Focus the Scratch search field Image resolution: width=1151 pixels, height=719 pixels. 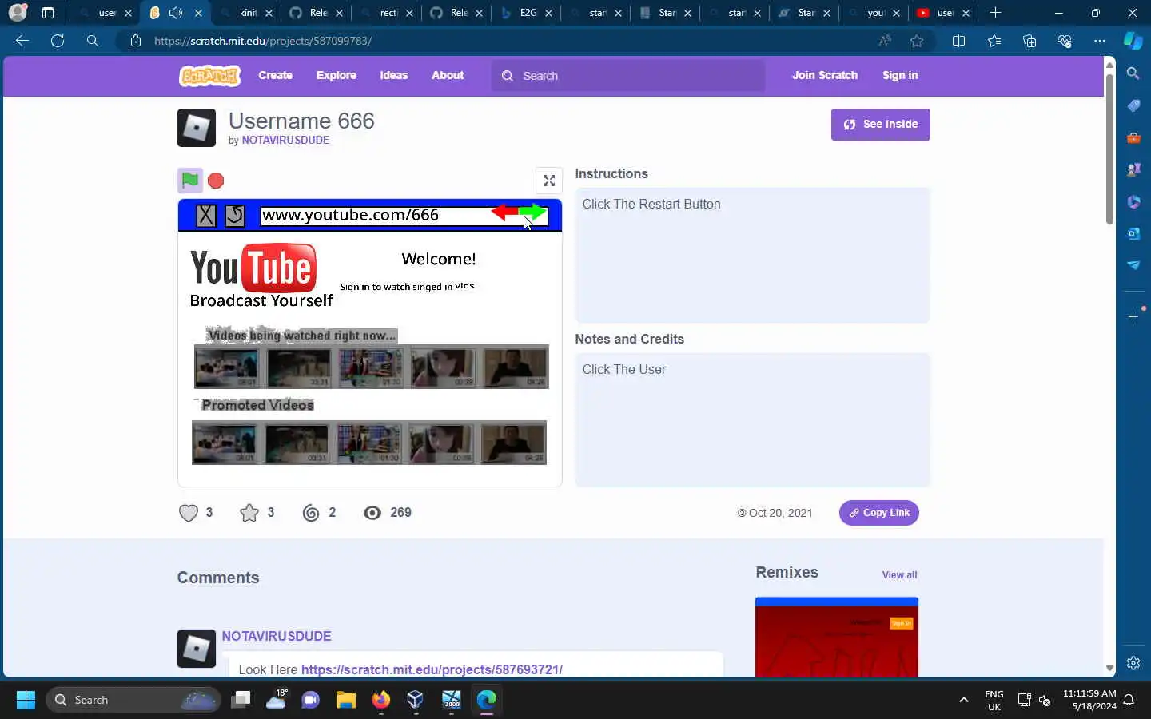(628, 76)
